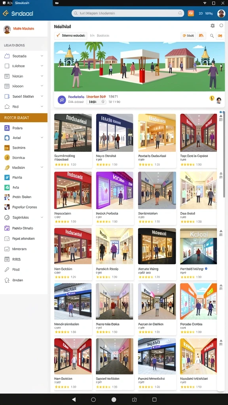Click the green Aata icon

coord(7,187)
